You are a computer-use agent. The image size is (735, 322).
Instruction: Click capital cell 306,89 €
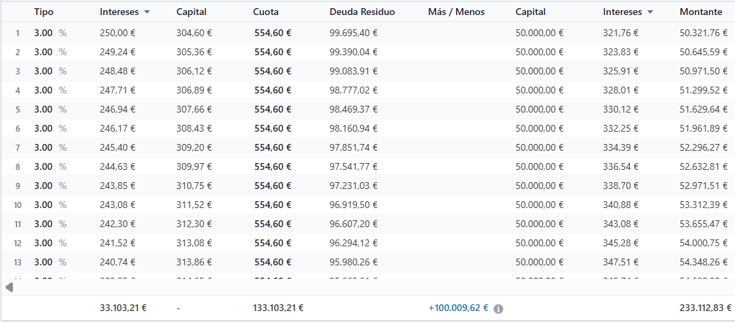point(194,90)
